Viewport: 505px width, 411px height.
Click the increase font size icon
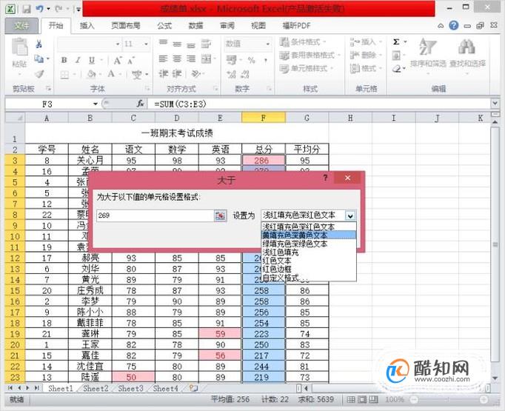tap(118, 60)
